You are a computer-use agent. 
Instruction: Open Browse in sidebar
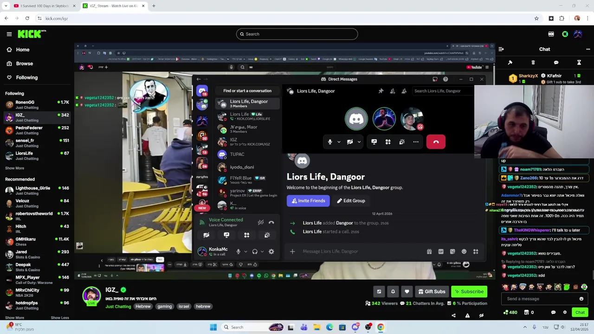coord(24,64)
